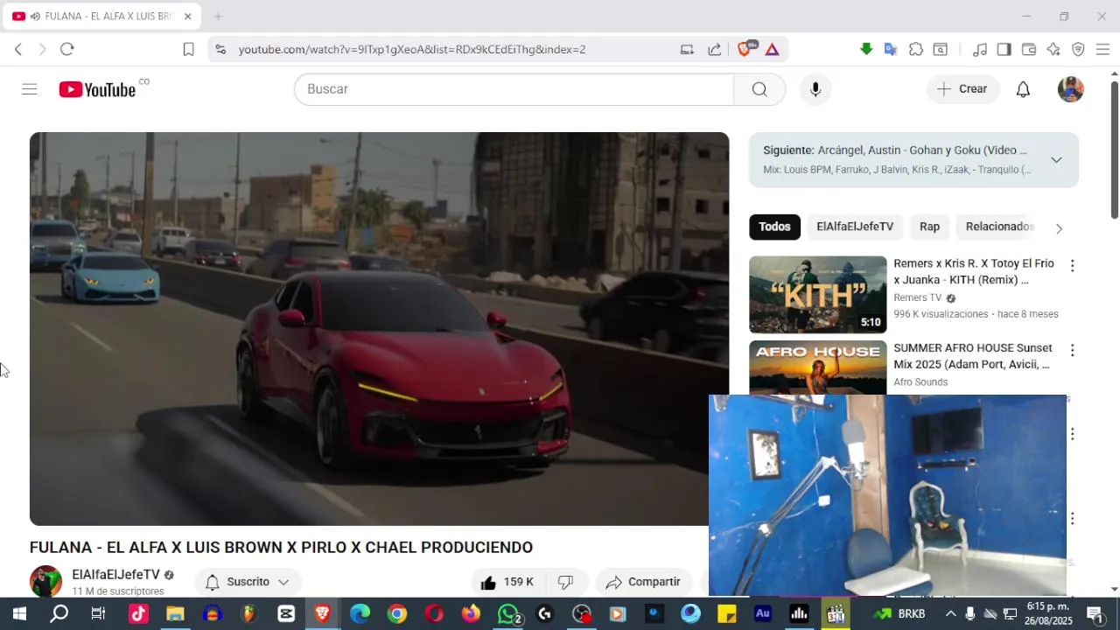1120x630 pixels.
Task: Expand the Siguiente mix playlist panel
Action: (x=1056, y=159)
